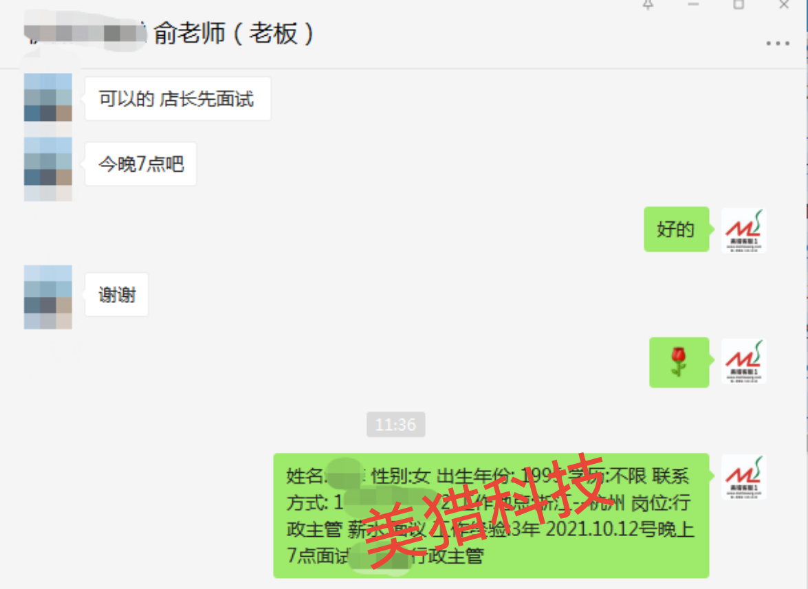Close the chat window

(784, 5)
